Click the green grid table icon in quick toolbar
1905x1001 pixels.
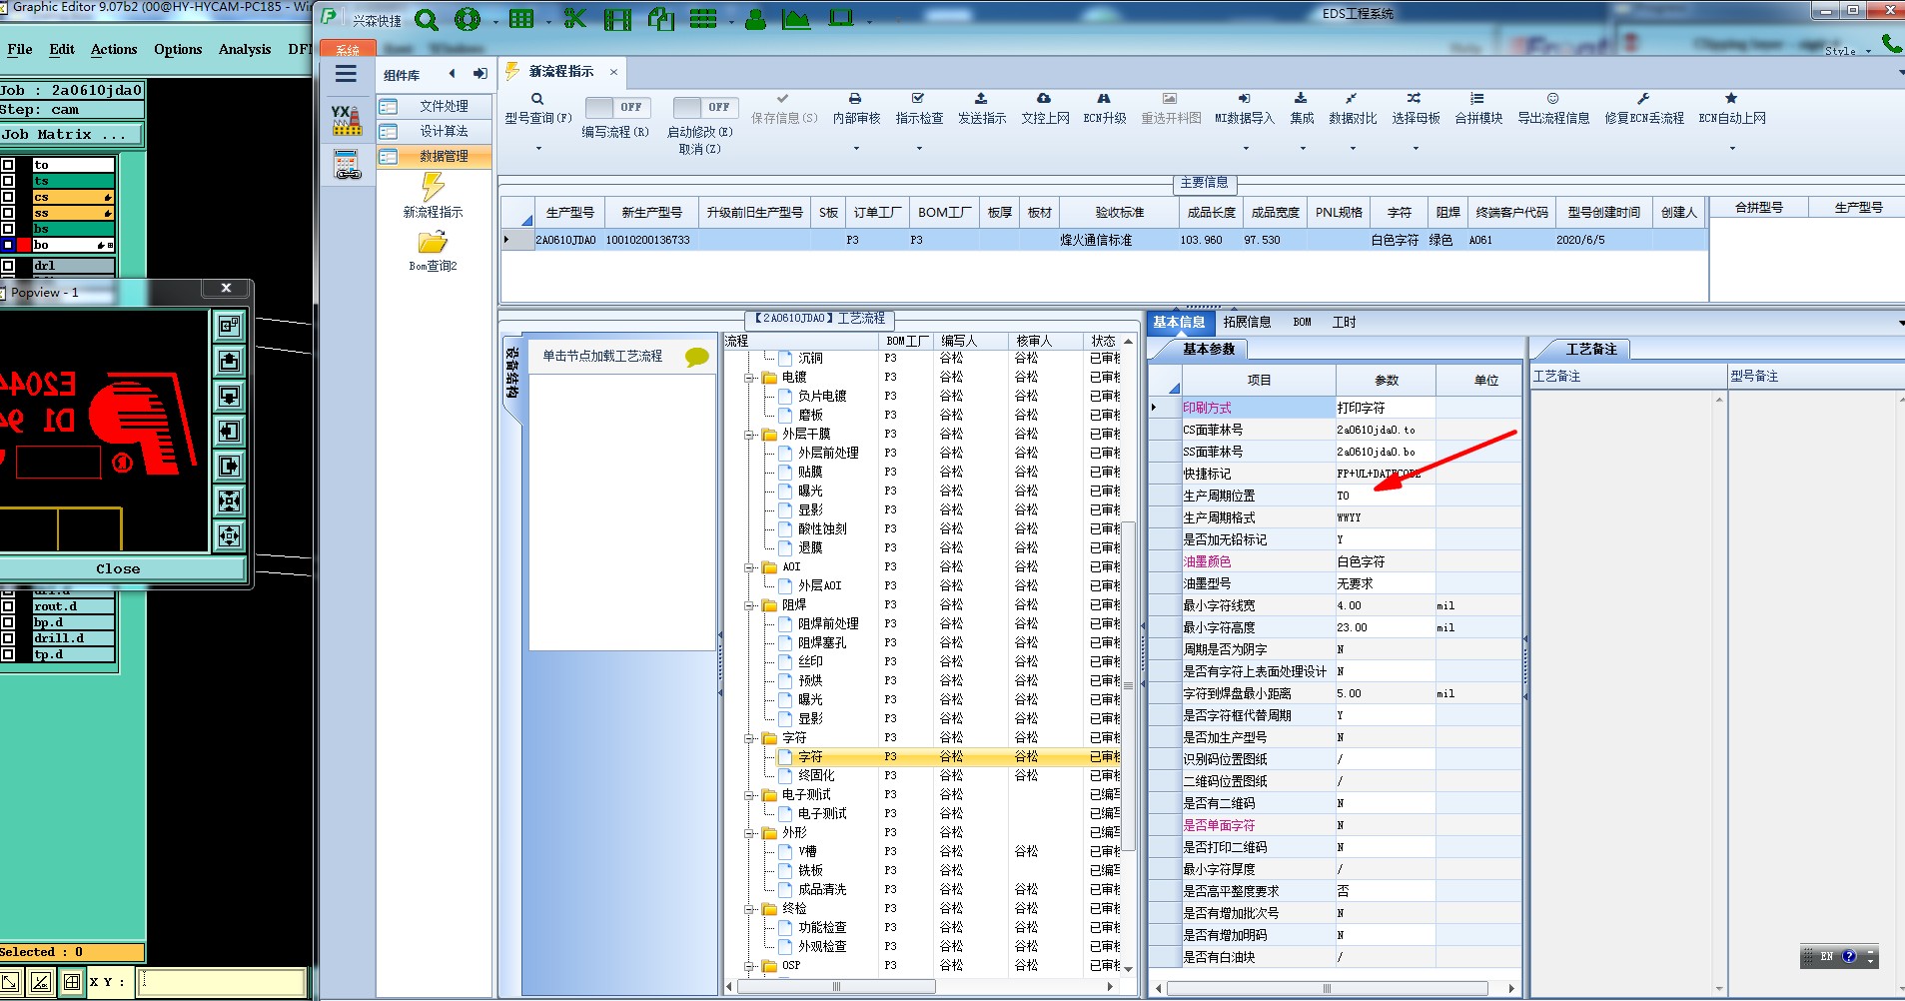pyautogui.click(x=521, y=18)
